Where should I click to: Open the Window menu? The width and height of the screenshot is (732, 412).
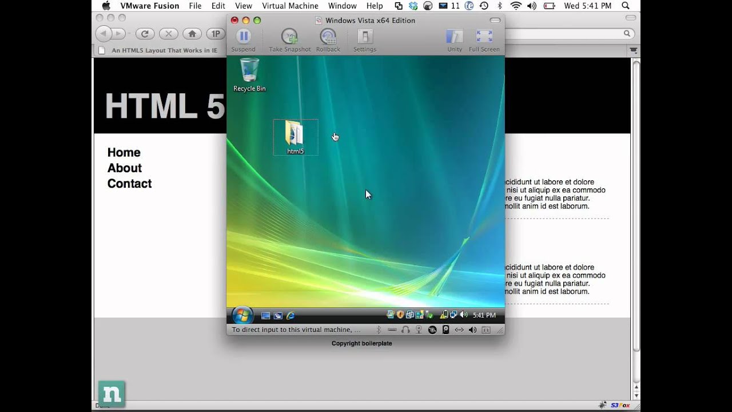coord(343,6)
